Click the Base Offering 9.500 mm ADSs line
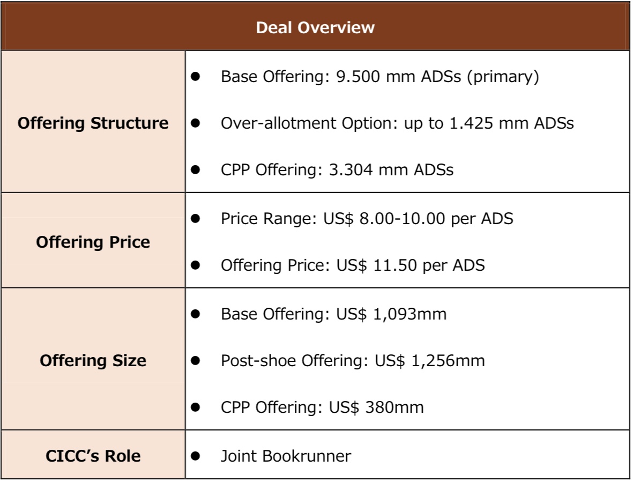Image resolution: width=633 pixels, height=482 pixels. click(380, 76)
